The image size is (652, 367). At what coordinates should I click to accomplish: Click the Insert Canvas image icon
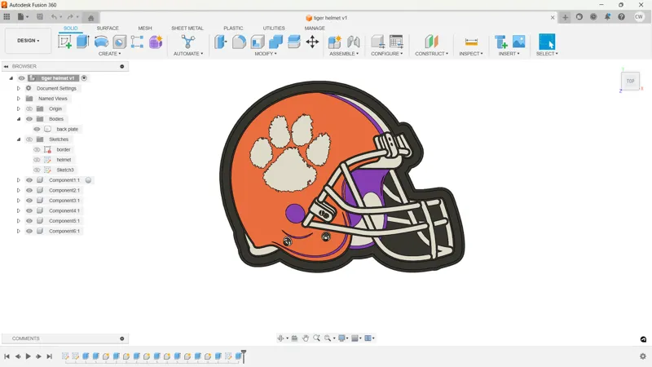(x=518, y=42)
